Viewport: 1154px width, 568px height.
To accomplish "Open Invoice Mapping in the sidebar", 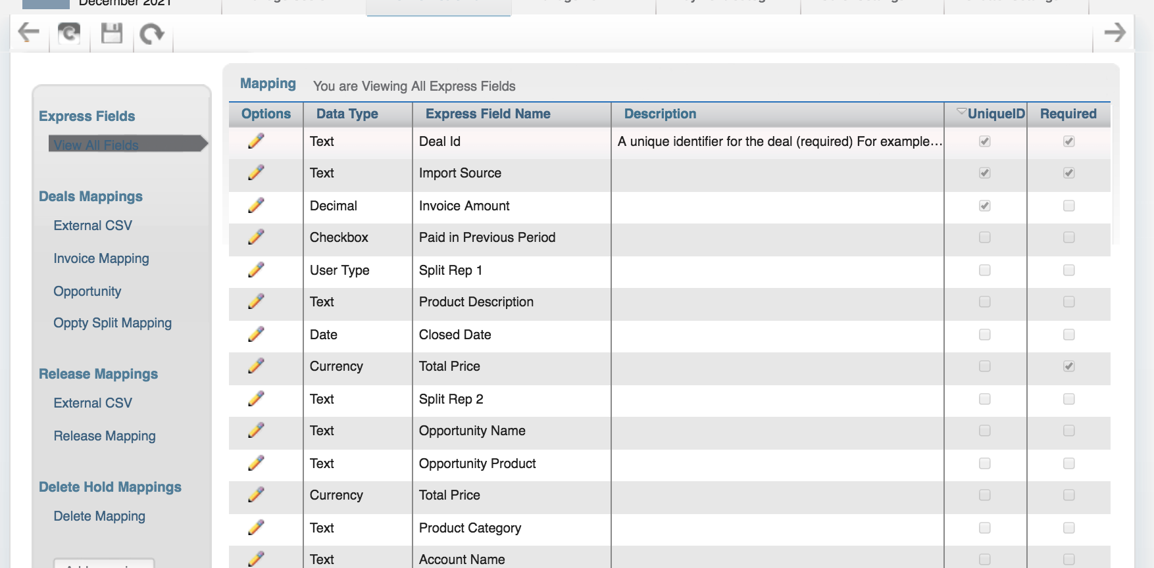I will [101, 258].
